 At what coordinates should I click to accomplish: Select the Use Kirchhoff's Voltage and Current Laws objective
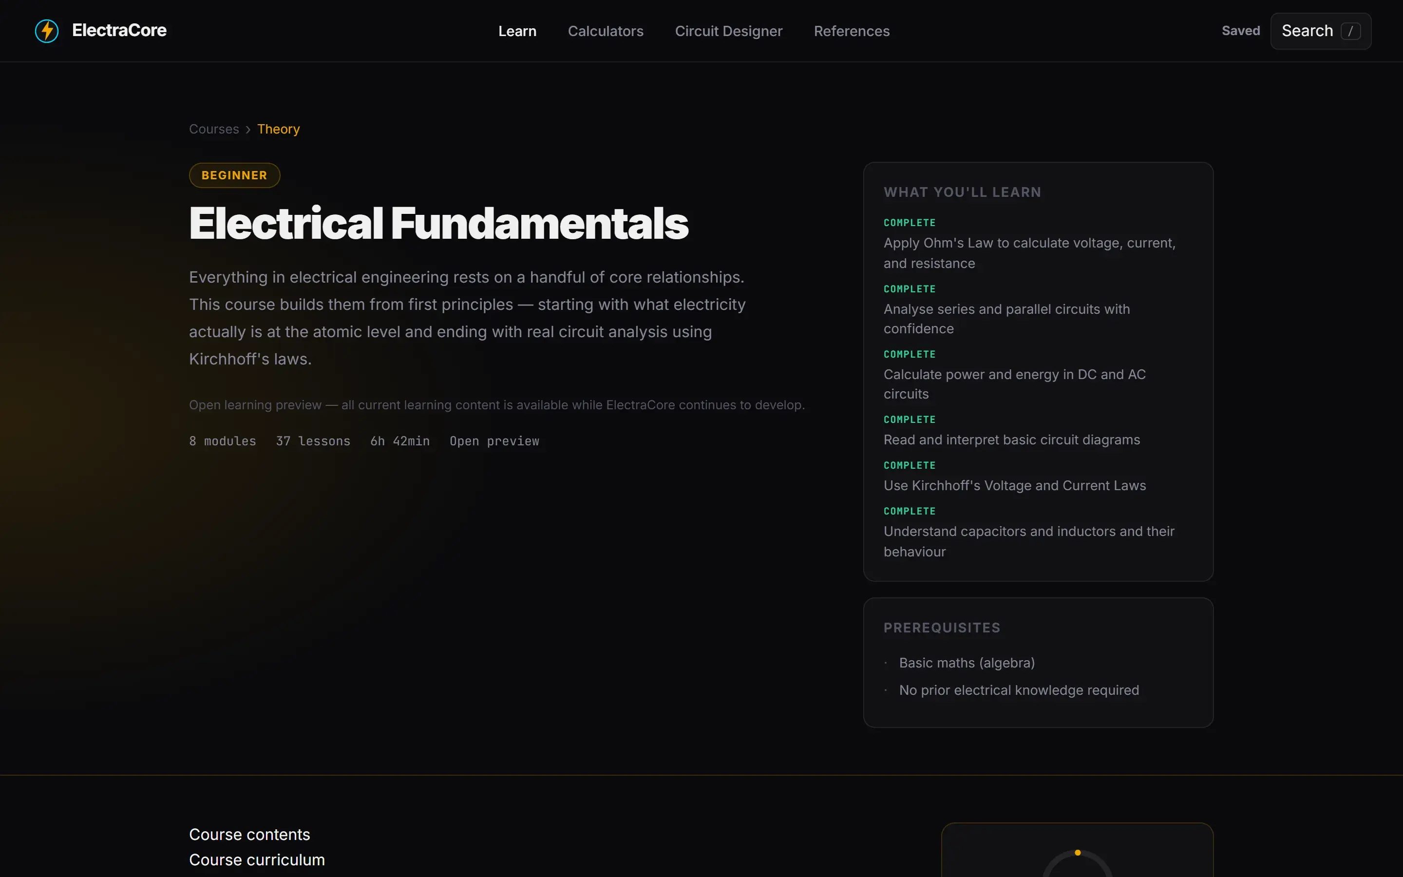click(x=1015, y=485)
